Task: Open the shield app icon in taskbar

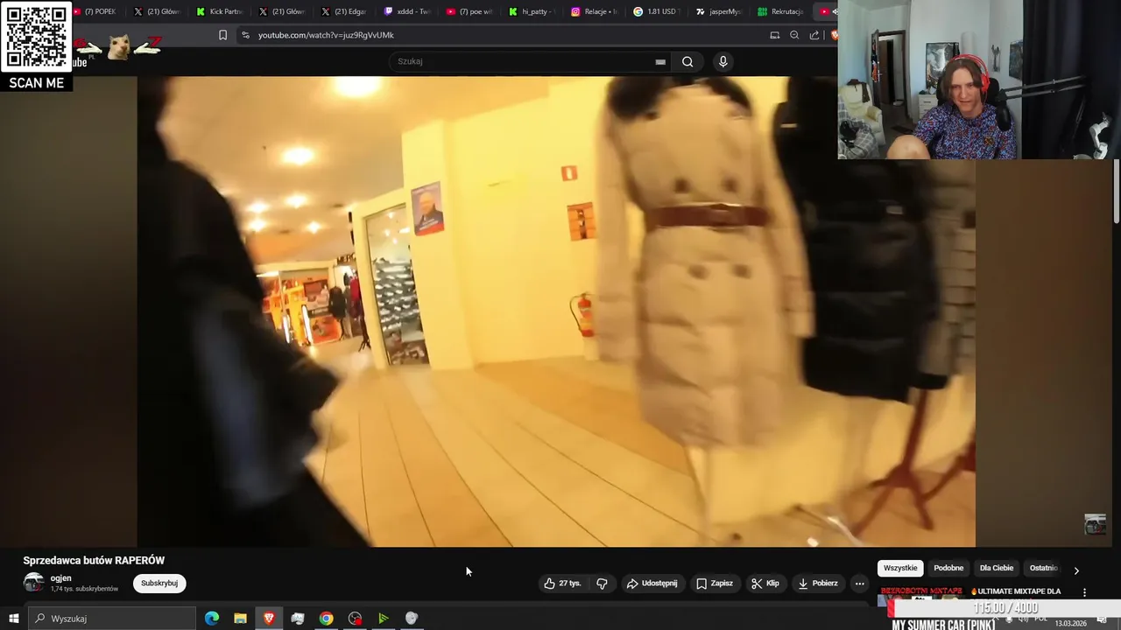Action: (x=412, y=619)
